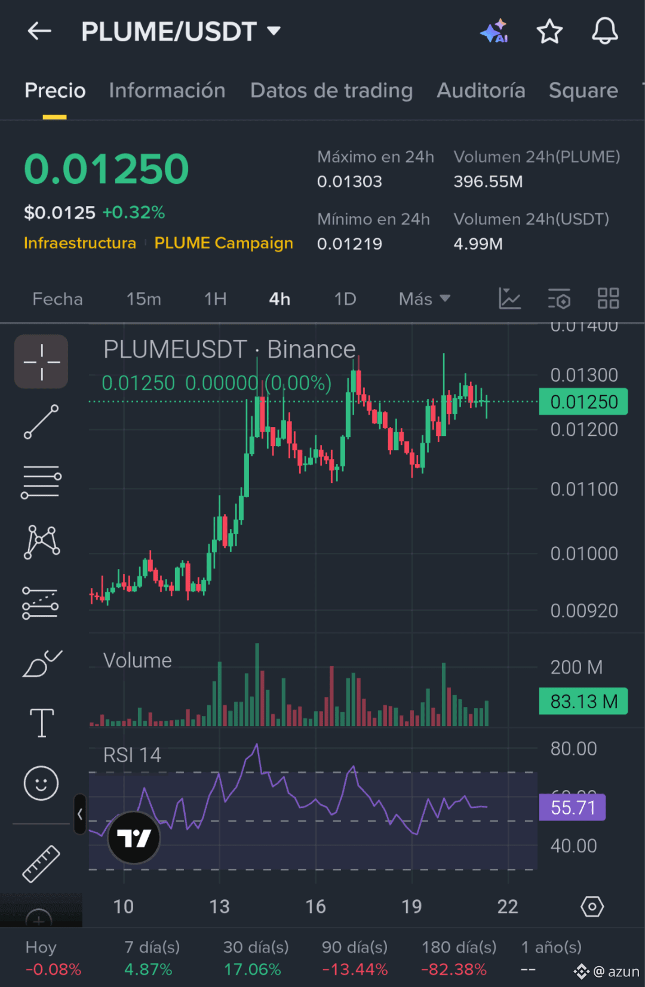Screen dimensions: 645x987
Task: Tap the Infraestructura tag
Action: (80, 243)
